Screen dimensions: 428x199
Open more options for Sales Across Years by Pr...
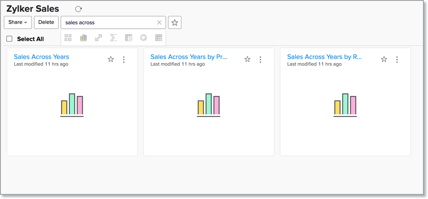click(260, 59)
